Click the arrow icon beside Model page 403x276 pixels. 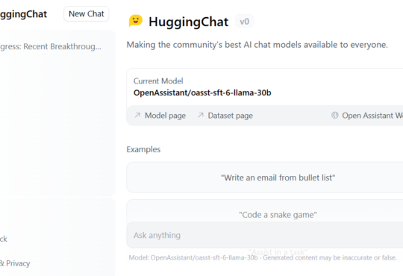[137, 115]
